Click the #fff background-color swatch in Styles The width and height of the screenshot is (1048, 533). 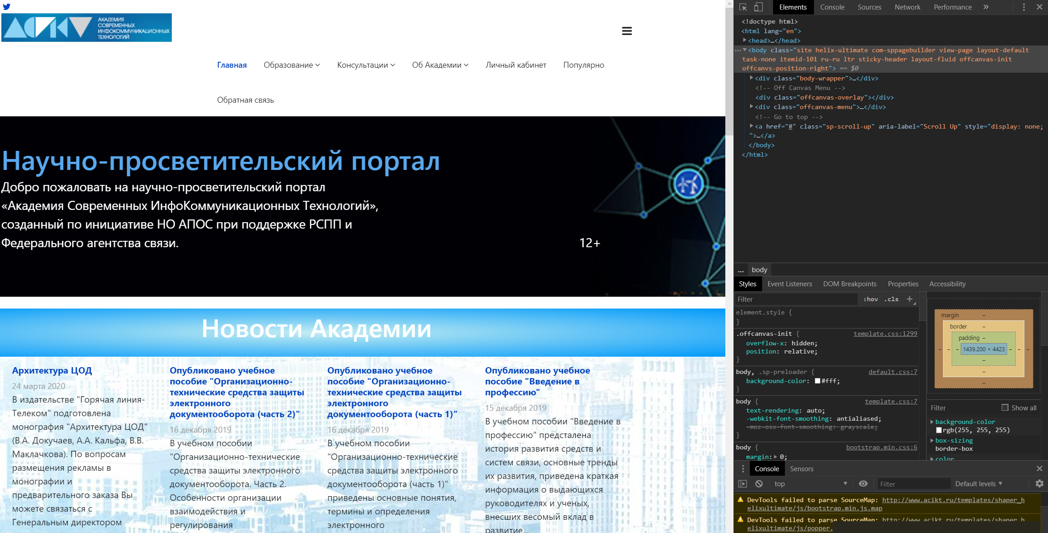click(818, 381)
